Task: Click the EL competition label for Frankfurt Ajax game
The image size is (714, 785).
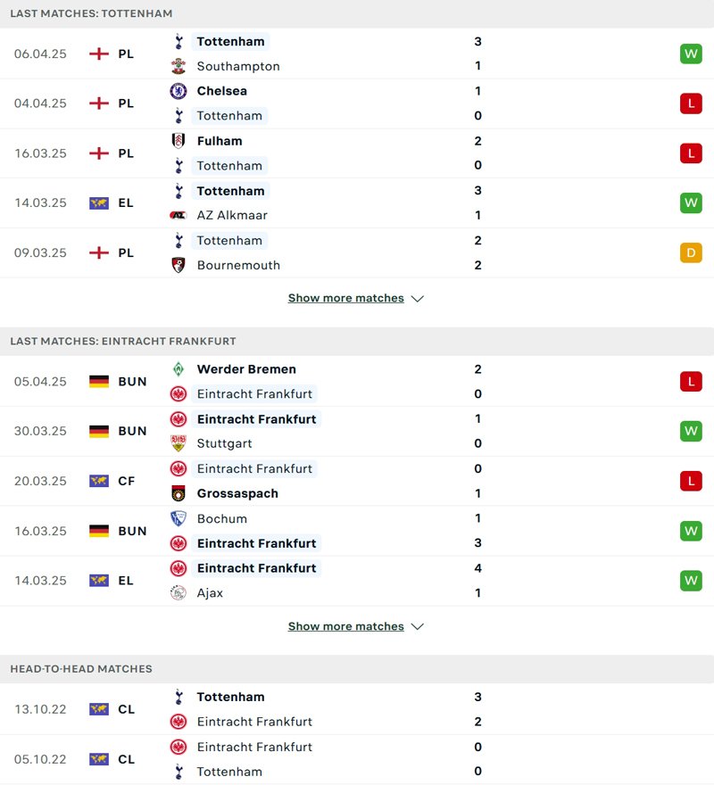Action: click(125, 581)
